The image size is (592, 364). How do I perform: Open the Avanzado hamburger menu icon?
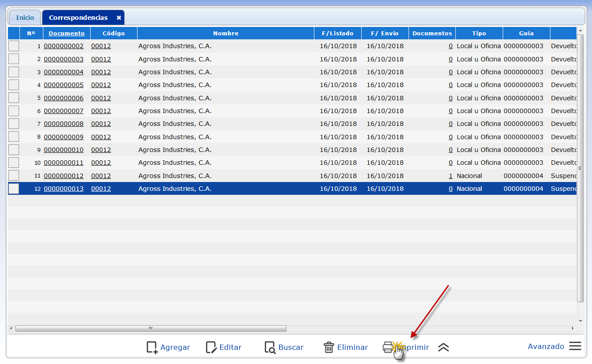tap(575, 346)
